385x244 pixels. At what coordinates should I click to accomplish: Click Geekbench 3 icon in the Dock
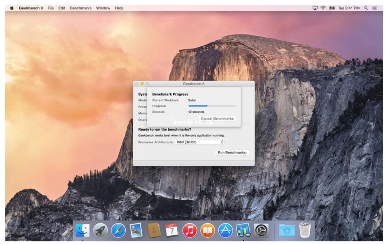coord(243,230)
